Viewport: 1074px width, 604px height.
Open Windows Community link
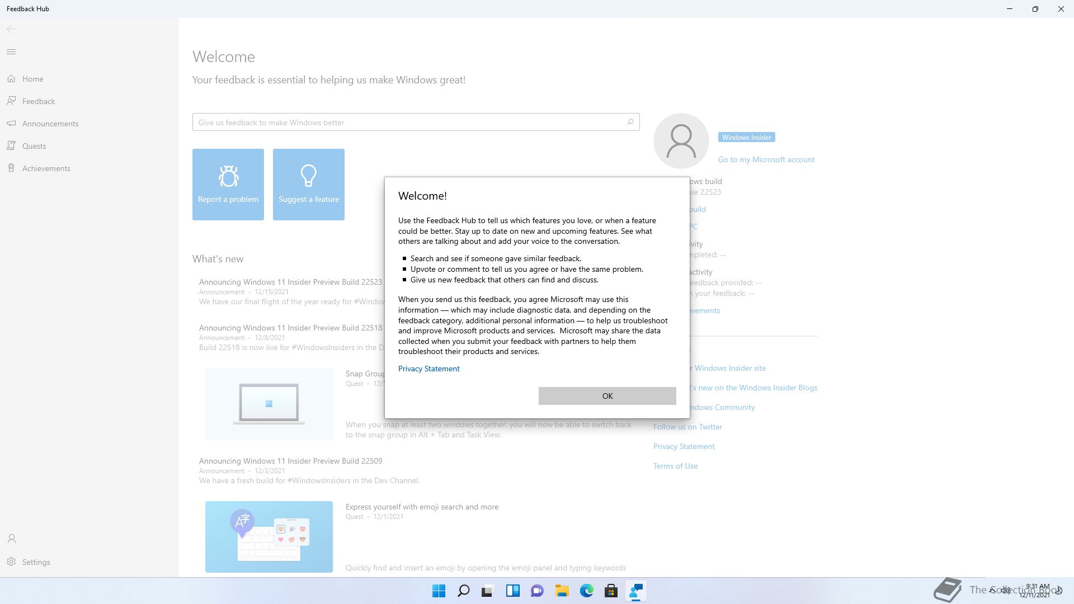click(x=723, y=407)
